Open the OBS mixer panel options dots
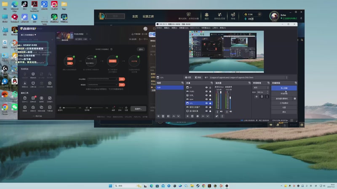 (222, 116)
